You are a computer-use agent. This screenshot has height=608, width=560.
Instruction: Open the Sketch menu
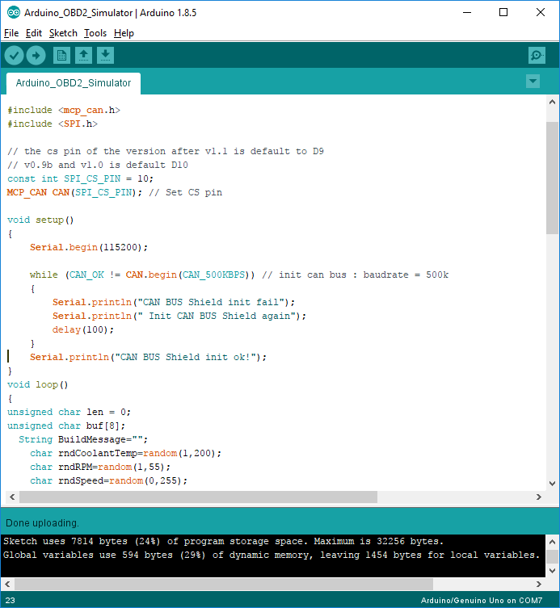[63, 33]
